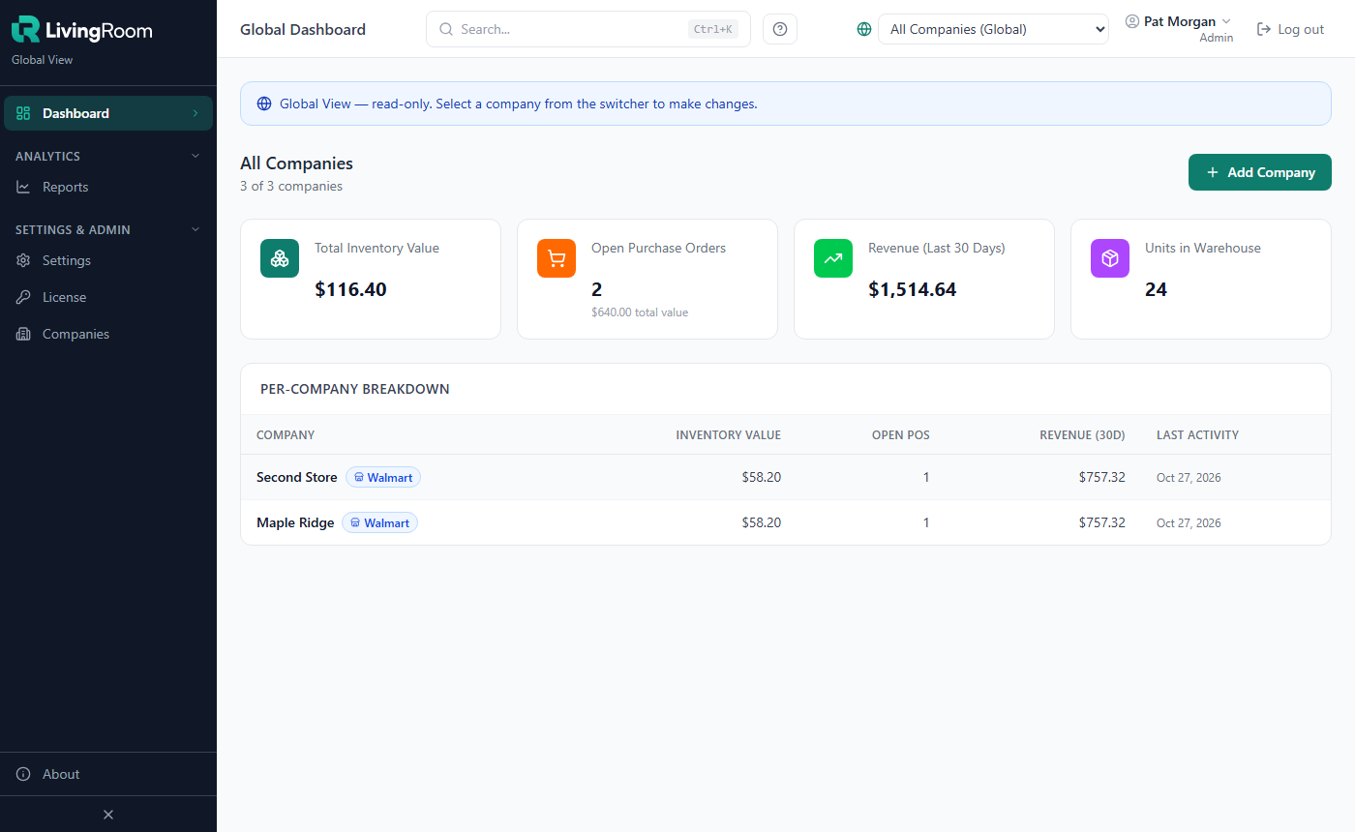Image resolution: width=1355 pixels, height=832 pixels.
Task: Click the Dashboard chevron arrow
Action: (196, 113)
